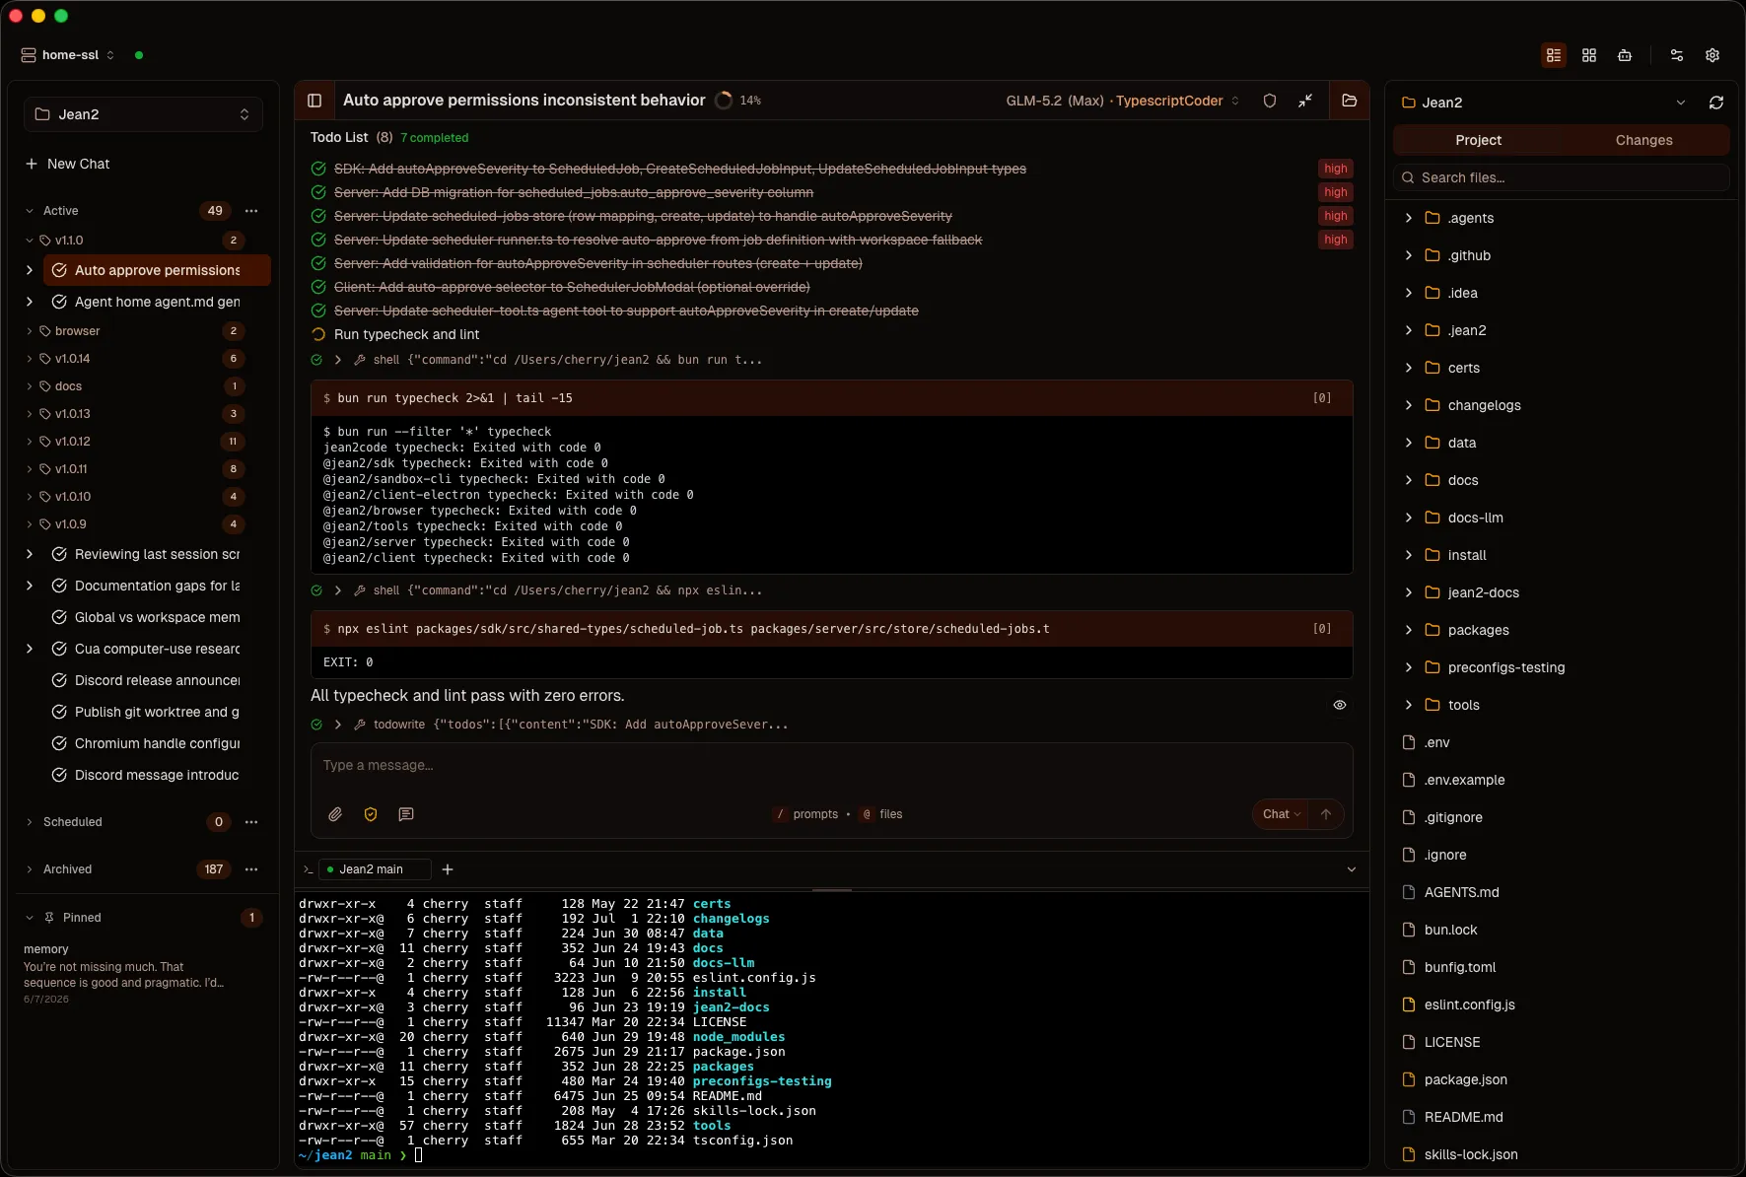Toggle Server DB migration todo checkmark
The width and height of the screenshot is (1746, 1177).
[318, 192]
